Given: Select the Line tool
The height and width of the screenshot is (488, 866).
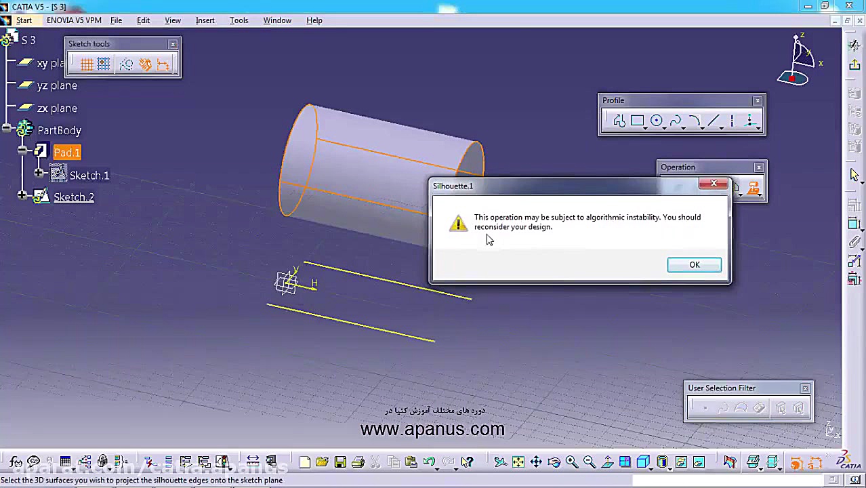Looking at the screenshot, I should point(713,121).
